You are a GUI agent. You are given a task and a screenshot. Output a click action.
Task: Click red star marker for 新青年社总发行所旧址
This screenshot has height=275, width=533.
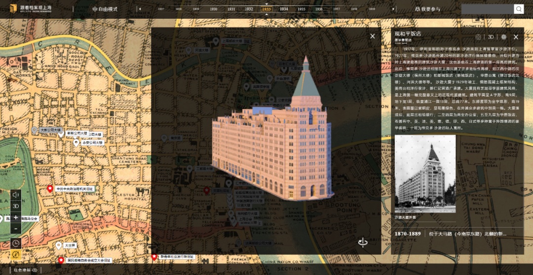(154, 257)
